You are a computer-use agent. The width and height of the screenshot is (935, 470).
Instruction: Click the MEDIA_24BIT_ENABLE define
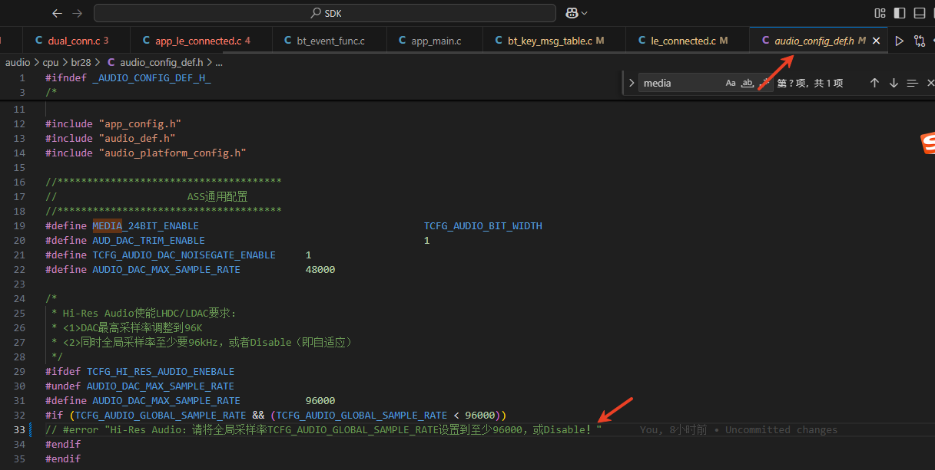146,226
